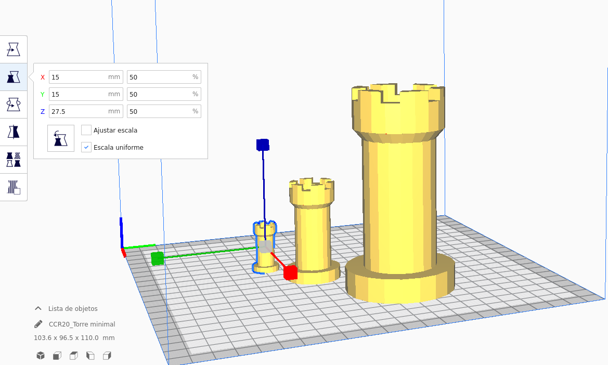Select the Move tool in left toolbar
Image resolution: width=608 pixels, height=365 pixels.
[14, 49]
